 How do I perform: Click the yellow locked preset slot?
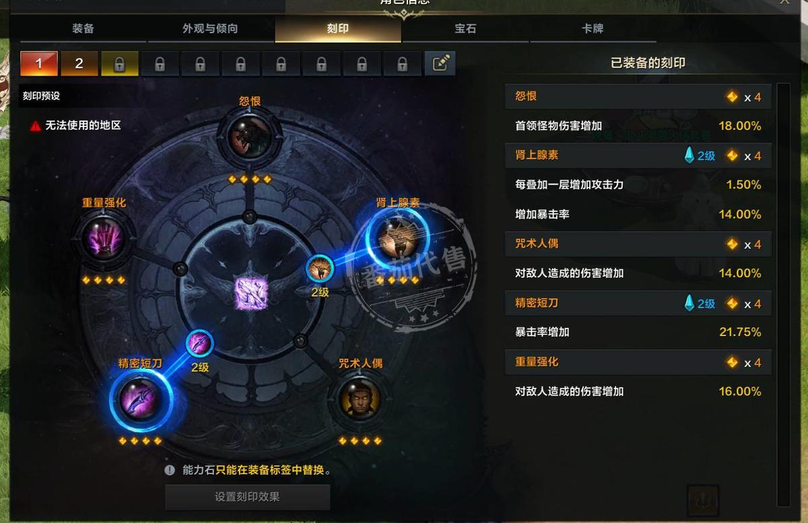[120, 64]
